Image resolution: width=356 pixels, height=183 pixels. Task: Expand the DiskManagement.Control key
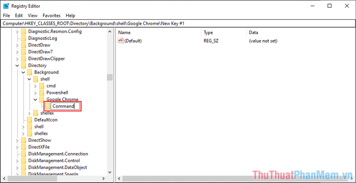(17, 161)
